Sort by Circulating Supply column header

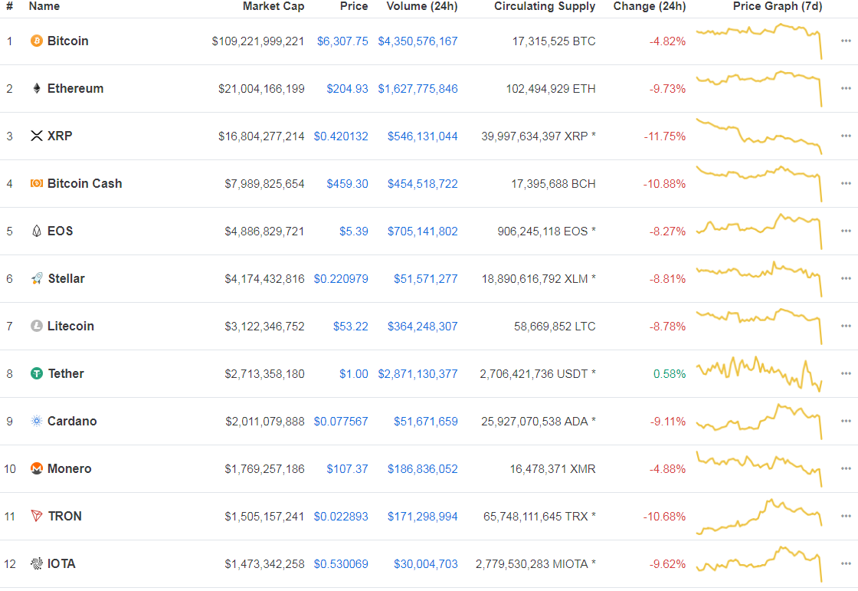545,7
